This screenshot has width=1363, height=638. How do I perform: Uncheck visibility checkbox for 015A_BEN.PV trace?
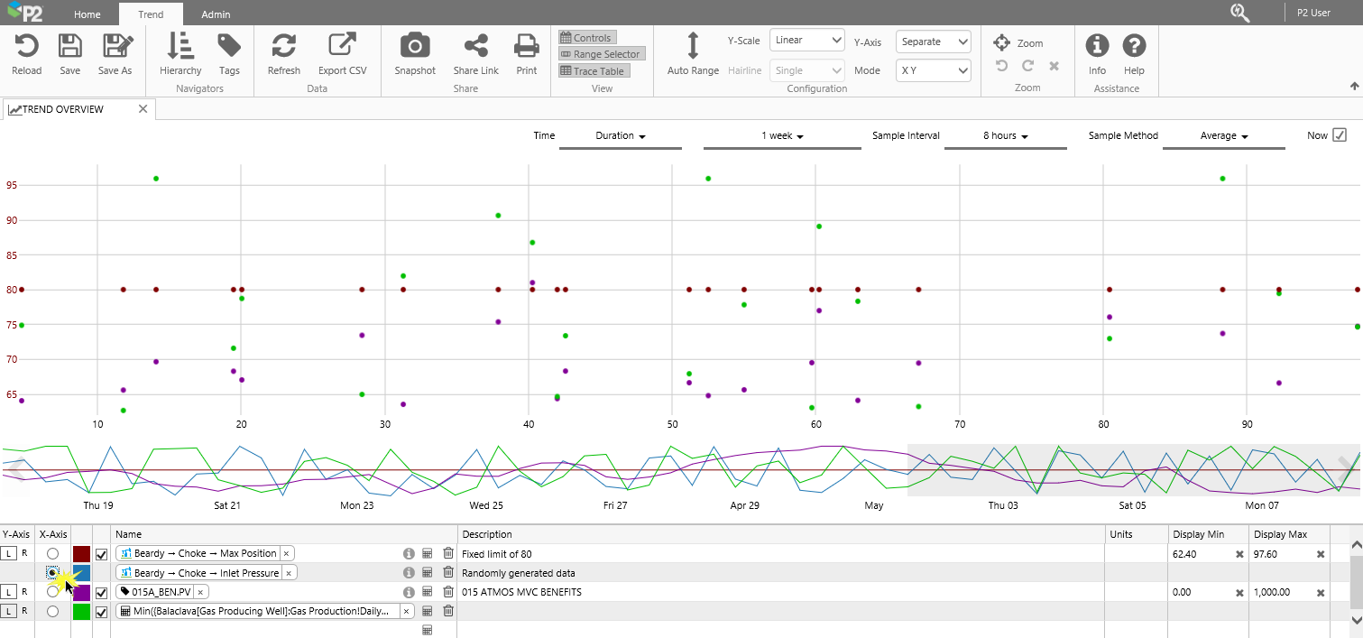click(101, 592)
